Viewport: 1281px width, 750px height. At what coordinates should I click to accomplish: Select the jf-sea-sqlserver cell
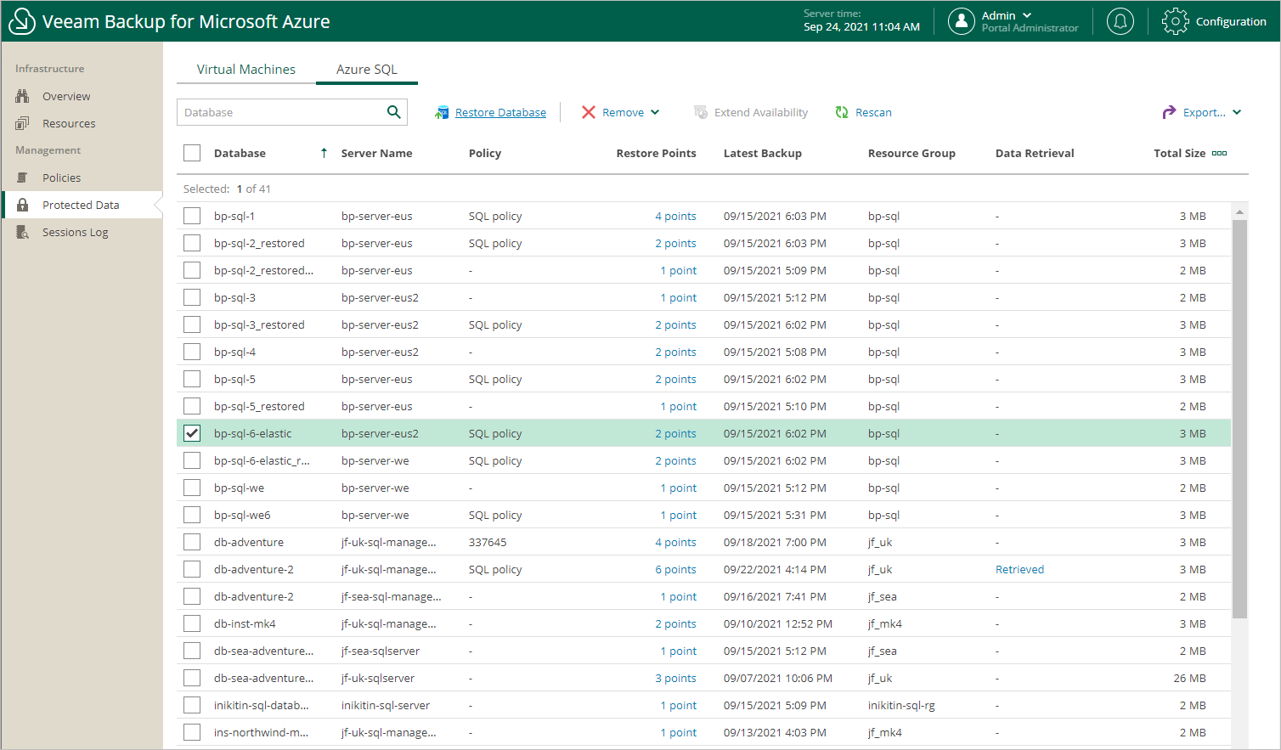click(x=381, y=651)
